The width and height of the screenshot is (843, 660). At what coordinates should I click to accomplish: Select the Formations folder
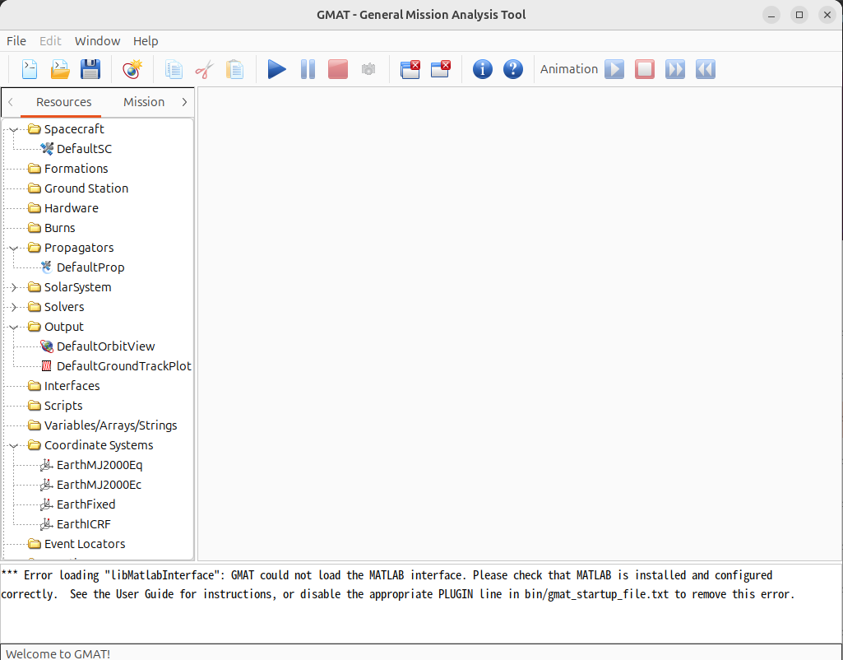point(76,169)
